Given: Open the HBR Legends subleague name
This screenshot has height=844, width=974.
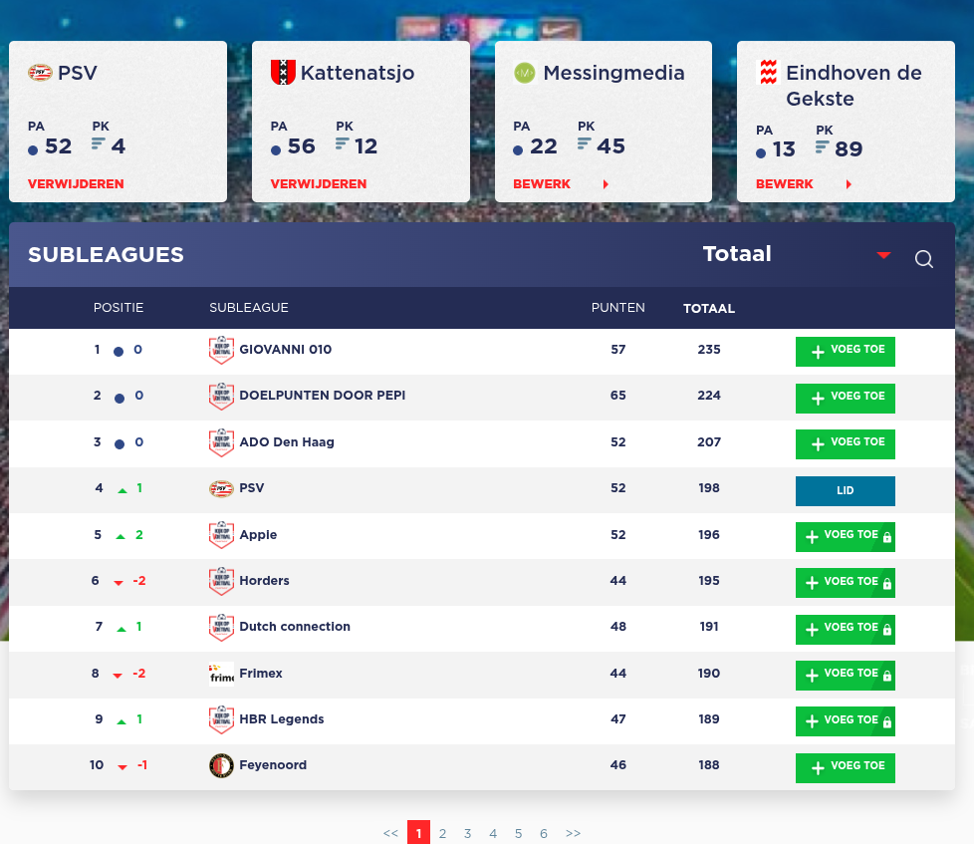Looking at the screenshot, I should click(282, 719).
